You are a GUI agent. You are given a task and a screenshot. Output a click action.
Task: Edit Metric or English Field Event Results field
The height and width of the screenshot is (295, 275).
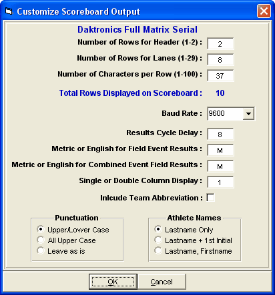tap(220, 150)
